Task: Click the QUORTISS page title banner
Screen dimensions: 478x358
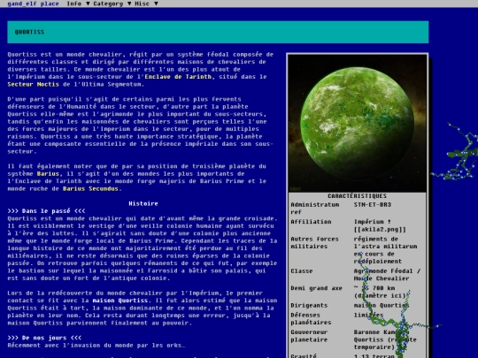Action: pos(218,32)
